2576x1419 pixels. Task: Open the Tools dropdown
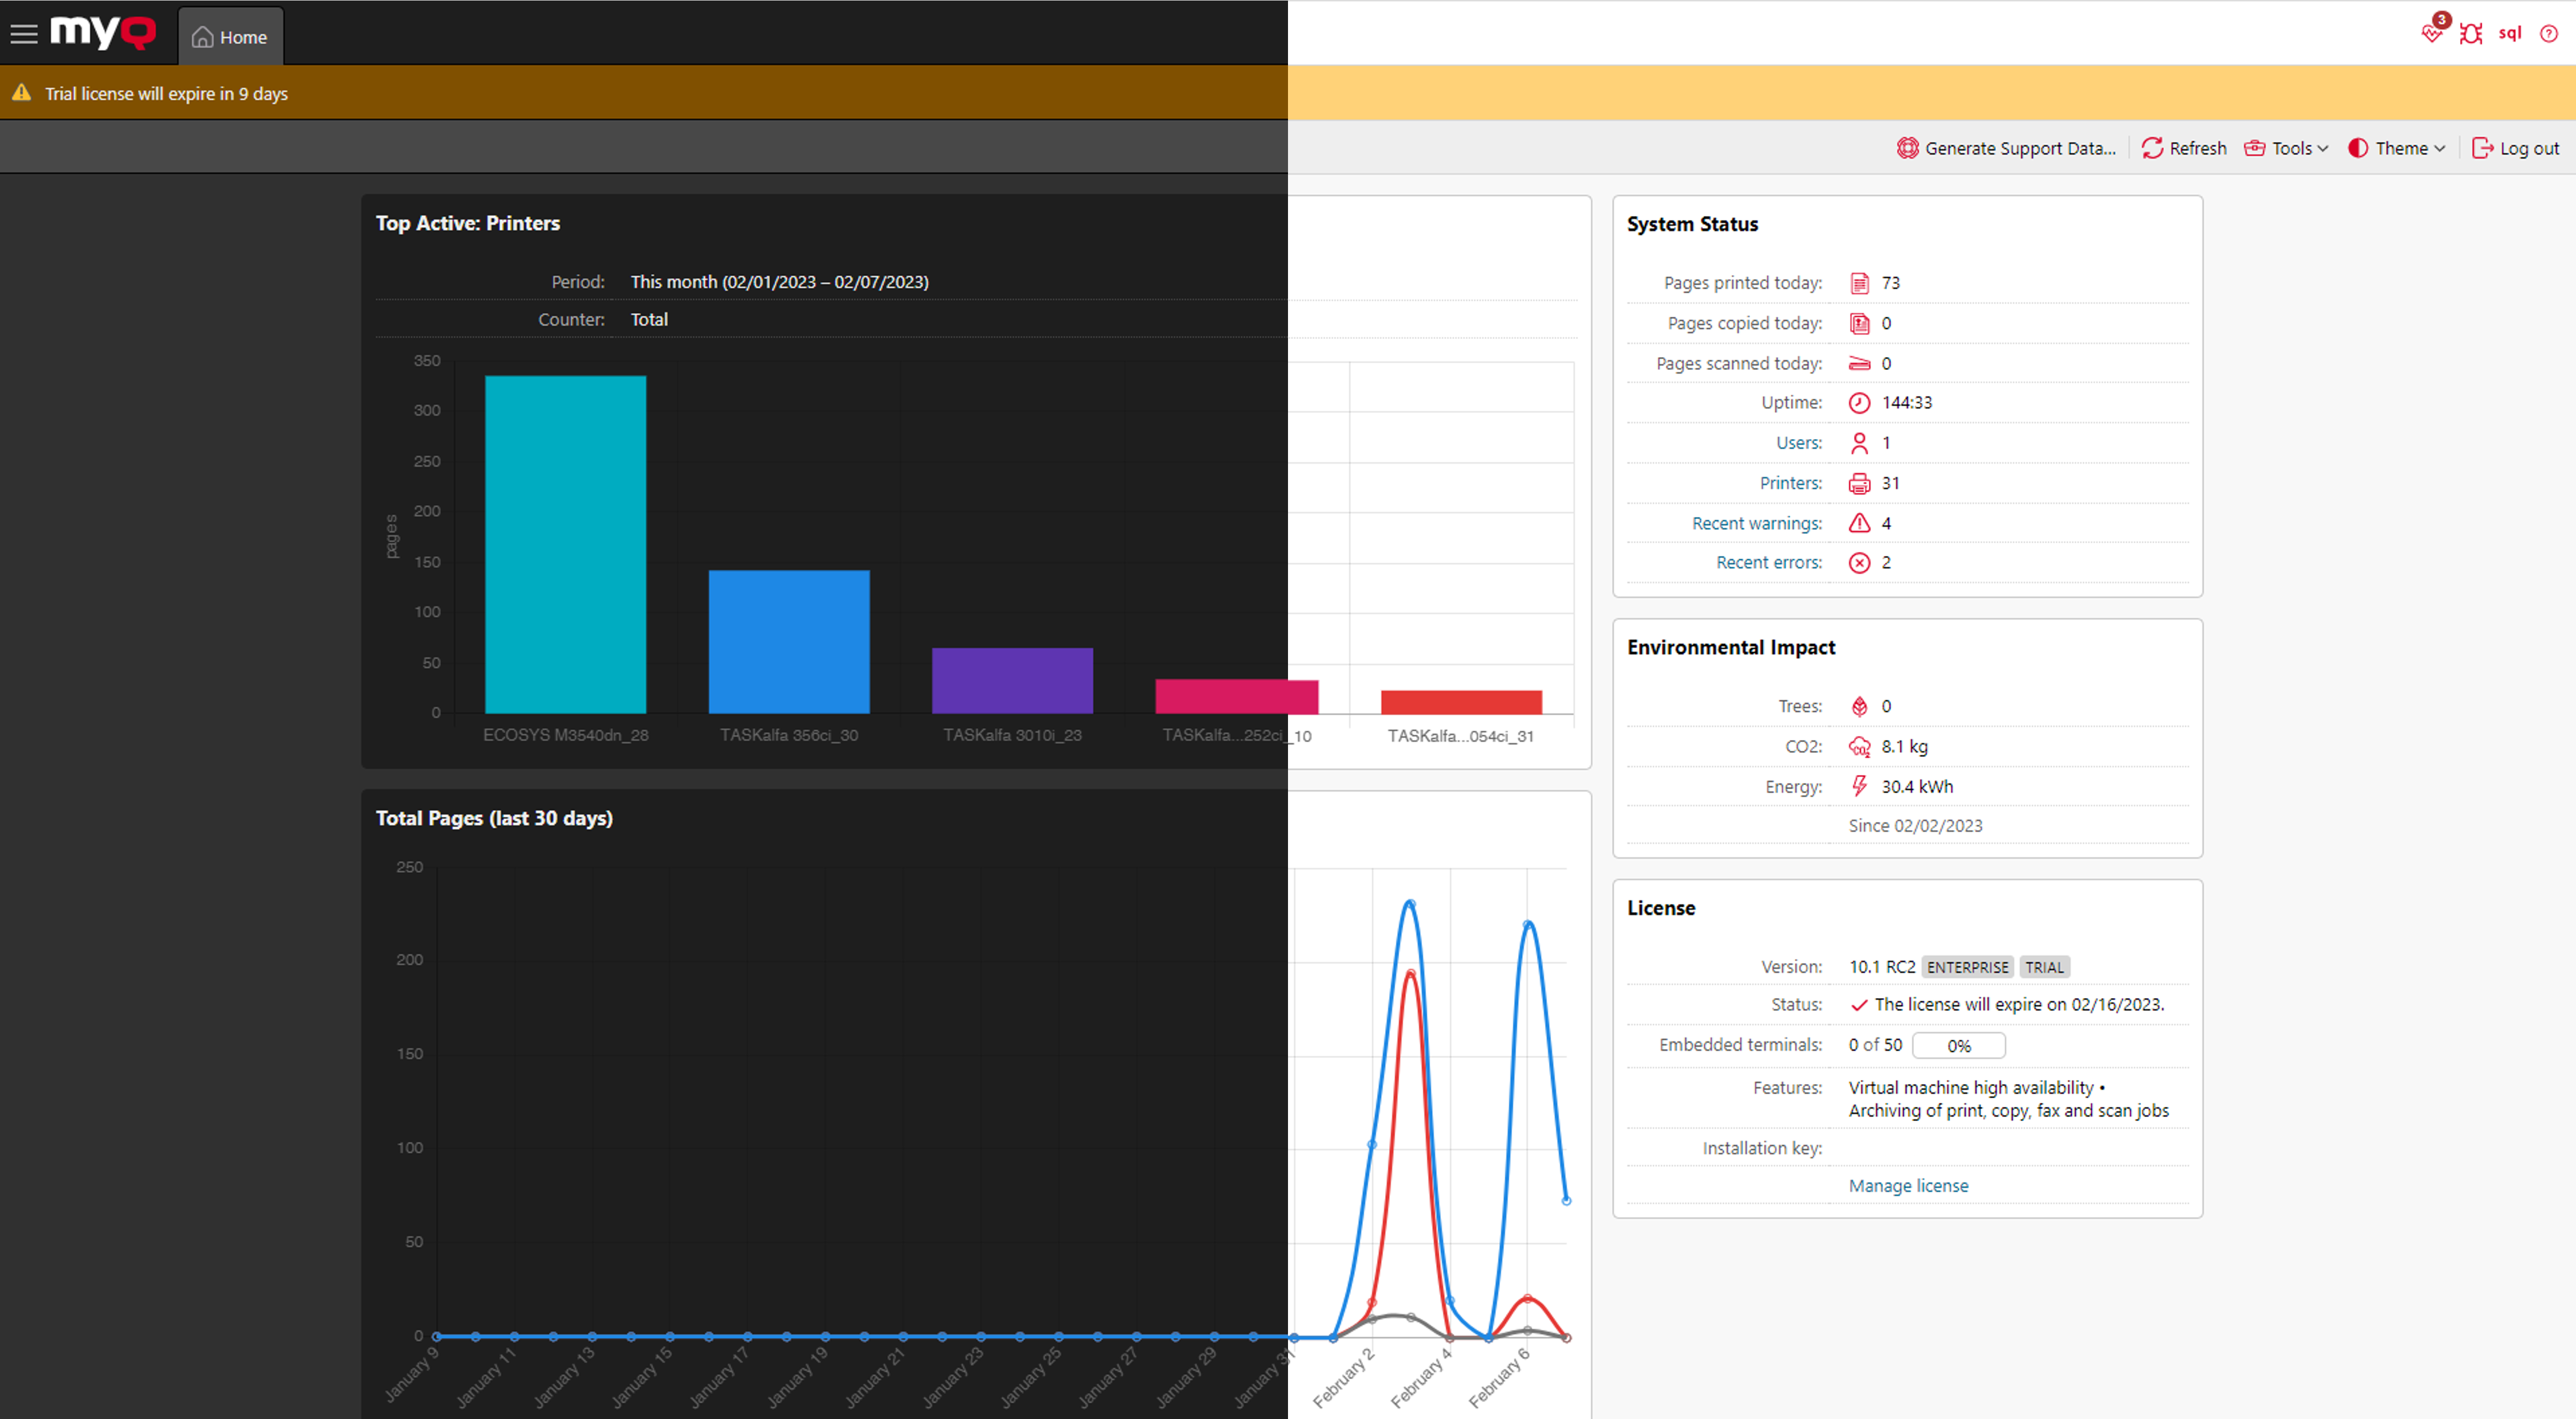tap(2286, 147)
